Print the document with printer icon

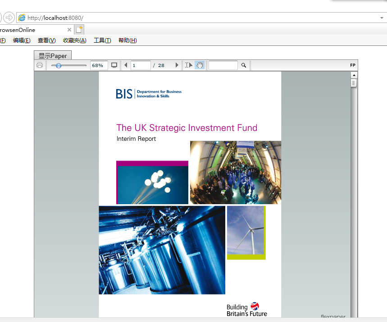[40, 65]
